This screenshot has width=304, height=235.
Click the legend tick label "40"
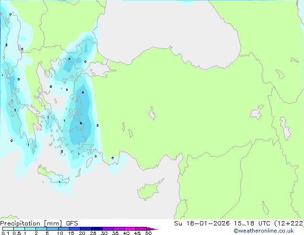[126, 233]
